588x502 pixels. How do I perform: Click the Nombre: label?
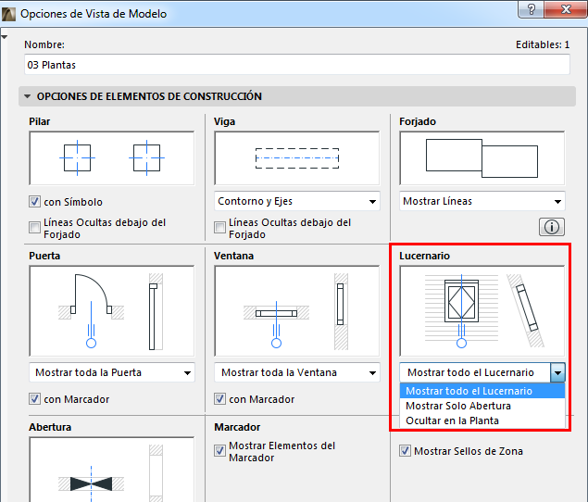pyautogui.click(x=44, y=44)
